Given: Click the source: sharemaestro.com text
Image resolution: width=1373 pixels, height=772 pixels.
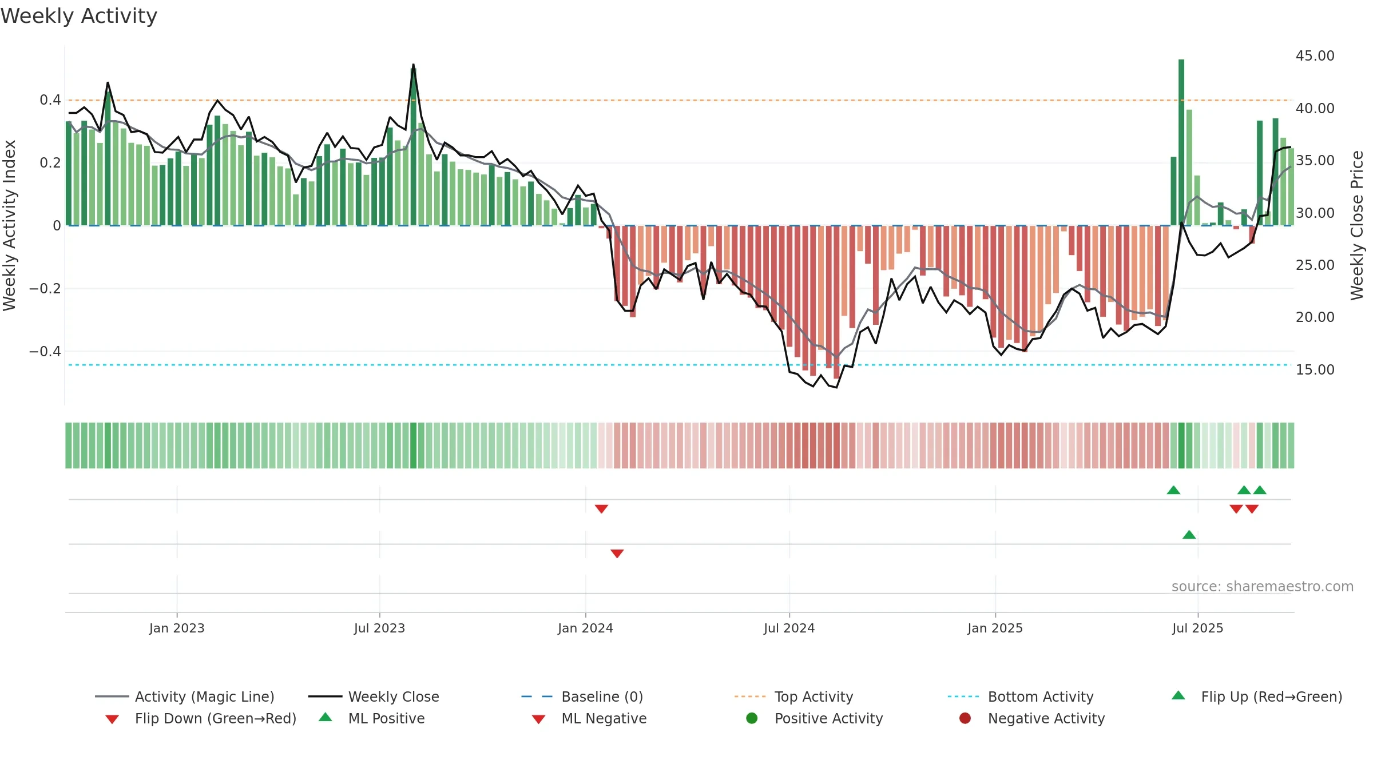Looking at the screenshot, I should point(1263,586).
